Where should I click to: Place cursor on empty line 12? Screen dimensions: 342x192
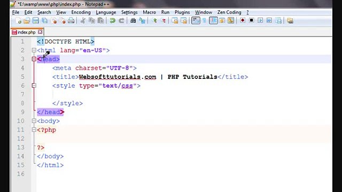pyautogui.click(x=183, y=139)
